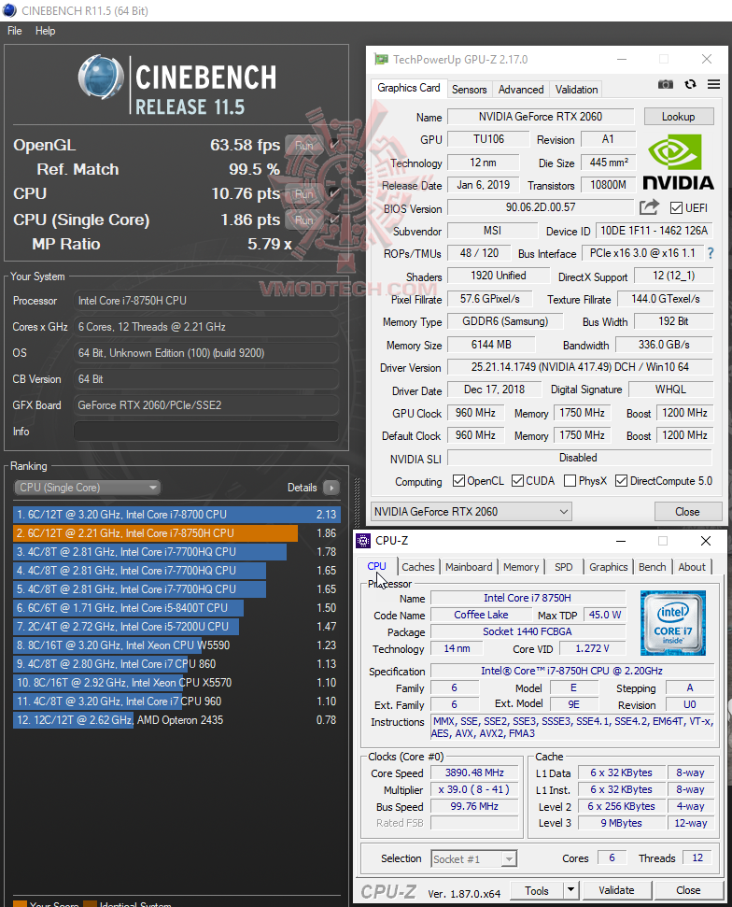Run the OpenGL benchmark
This screenshot has height=907, width=732.
pos(304,145)
